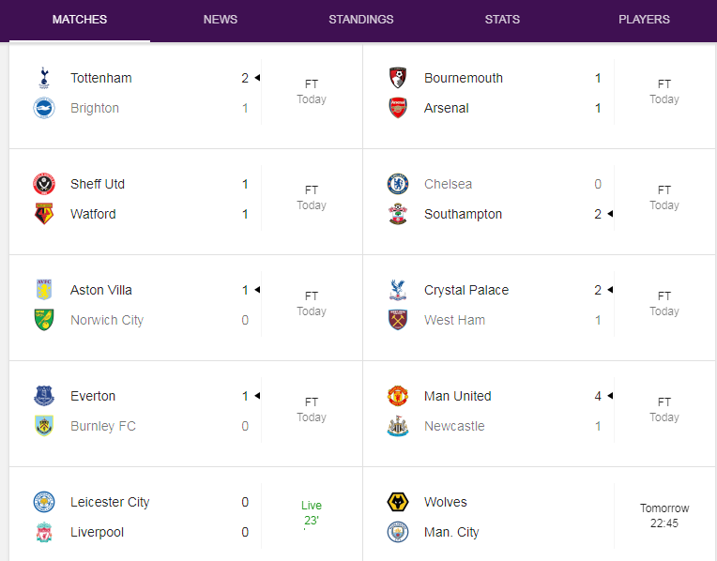Switch to the News tab
Screen dimensions: 717x561
pos(221,20)
